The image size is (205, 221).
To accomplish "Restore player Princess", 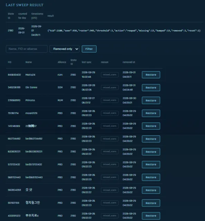I will click(151, 100).
